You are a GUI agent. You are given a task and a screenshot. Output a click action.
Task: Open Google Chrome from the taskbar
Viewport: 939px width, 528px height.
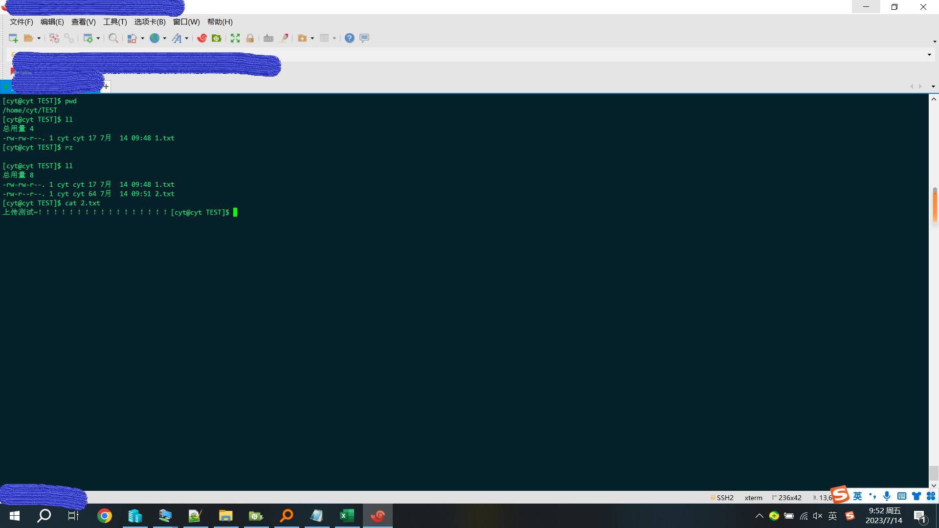click(104, 516)
